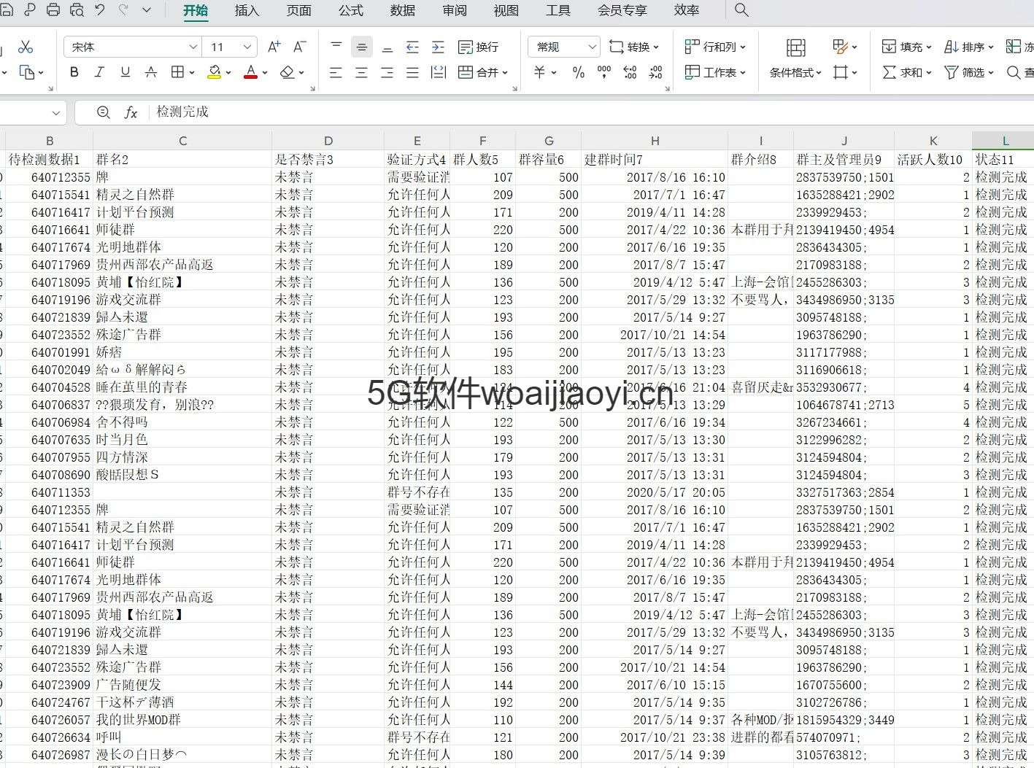Image resolution: width=1034 pixels, height=768 pixels.
Task: Decrease font size with A- icon
Action: click(x=299, y=47)
